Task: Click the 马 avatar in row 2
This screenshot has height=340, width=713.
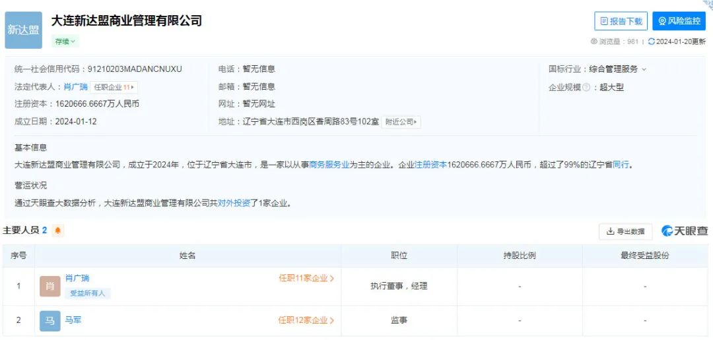Action: coord(50,321)
